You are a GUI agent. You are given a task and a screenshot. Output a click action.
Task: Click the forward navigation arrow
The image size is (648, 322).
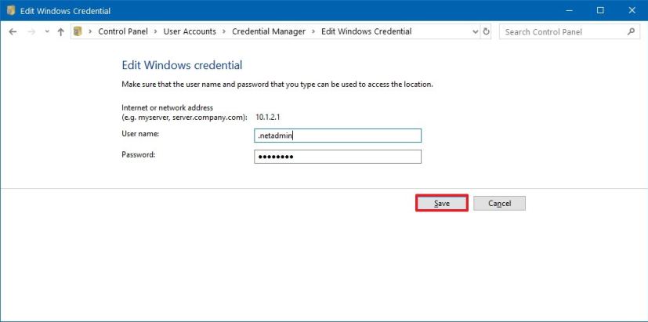click(31, 32)
